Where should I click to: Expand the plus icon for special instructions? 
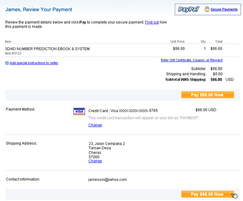[7, 63]
